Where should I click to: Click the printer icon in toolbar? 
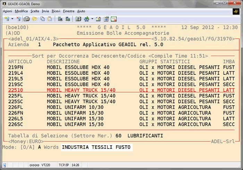[27, 19]
